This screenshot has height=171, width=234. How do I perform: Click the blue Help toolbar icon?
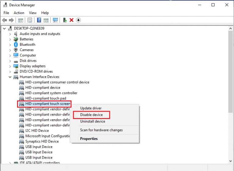39,20
